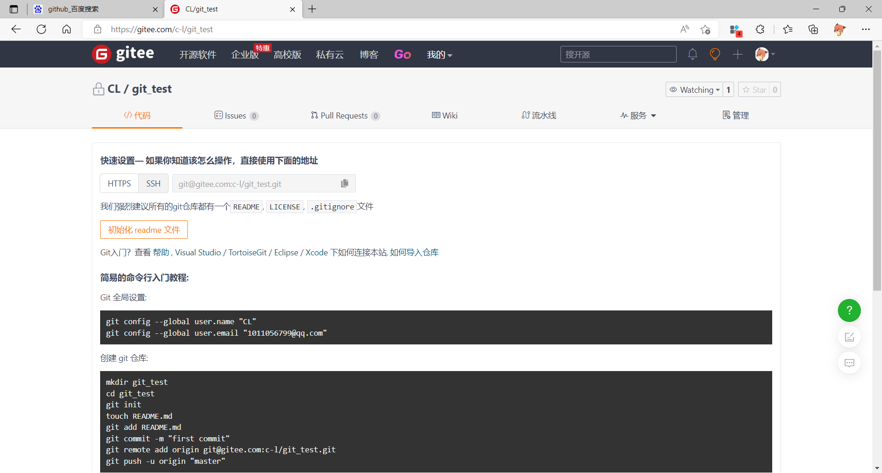Close the CL/git_test tab

click(x=293, y=9)
